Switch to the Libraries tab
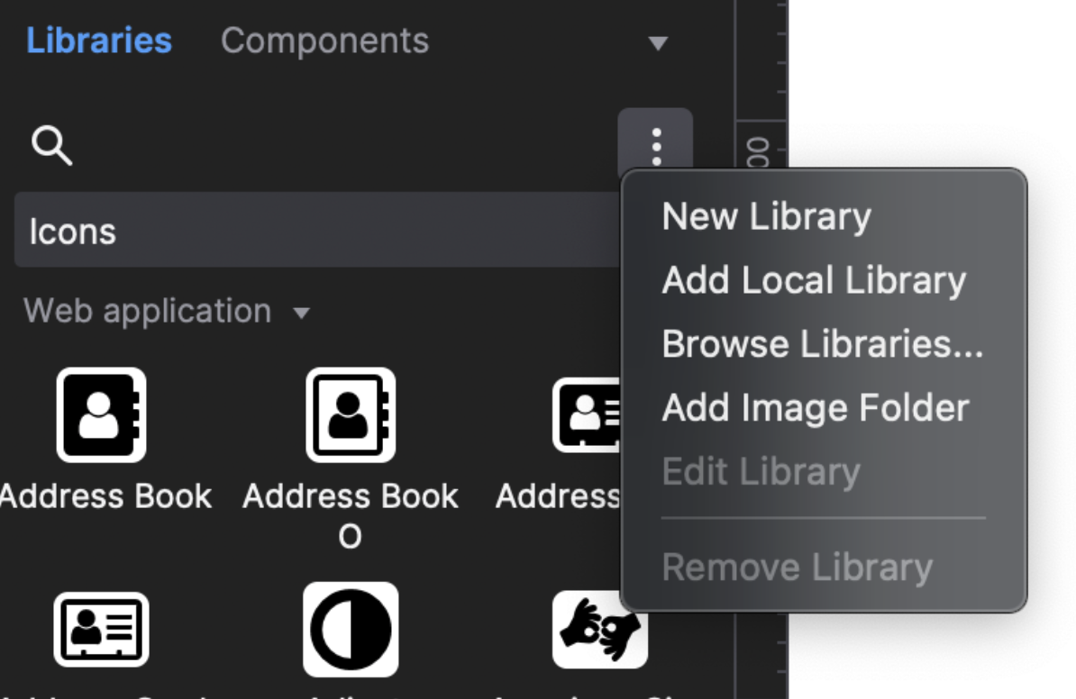This screenshot has width=1076, height=699. [99, 41]
